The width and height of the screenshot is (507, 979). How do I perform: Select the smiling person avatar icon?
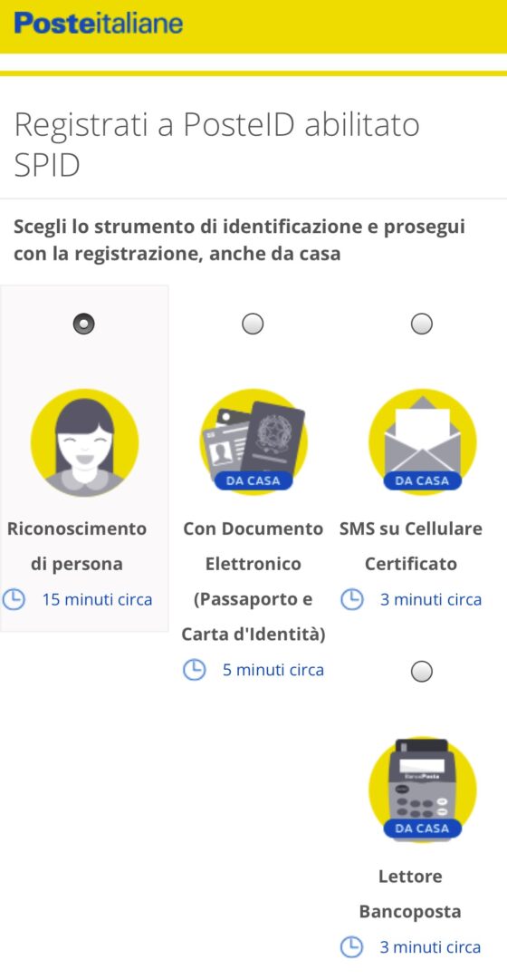pos(85,442)
